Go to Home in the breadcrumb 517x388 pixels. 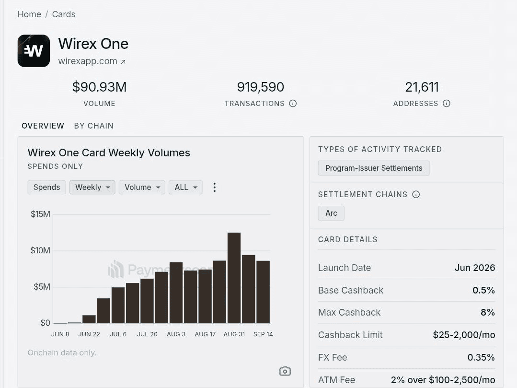pyautogui.click(x=29, y=14)
